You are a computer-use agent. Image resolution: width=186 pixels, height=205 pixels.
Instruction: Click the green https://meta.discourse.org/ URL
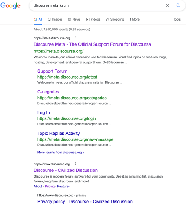pyautogui.click(x=59, y=51)
